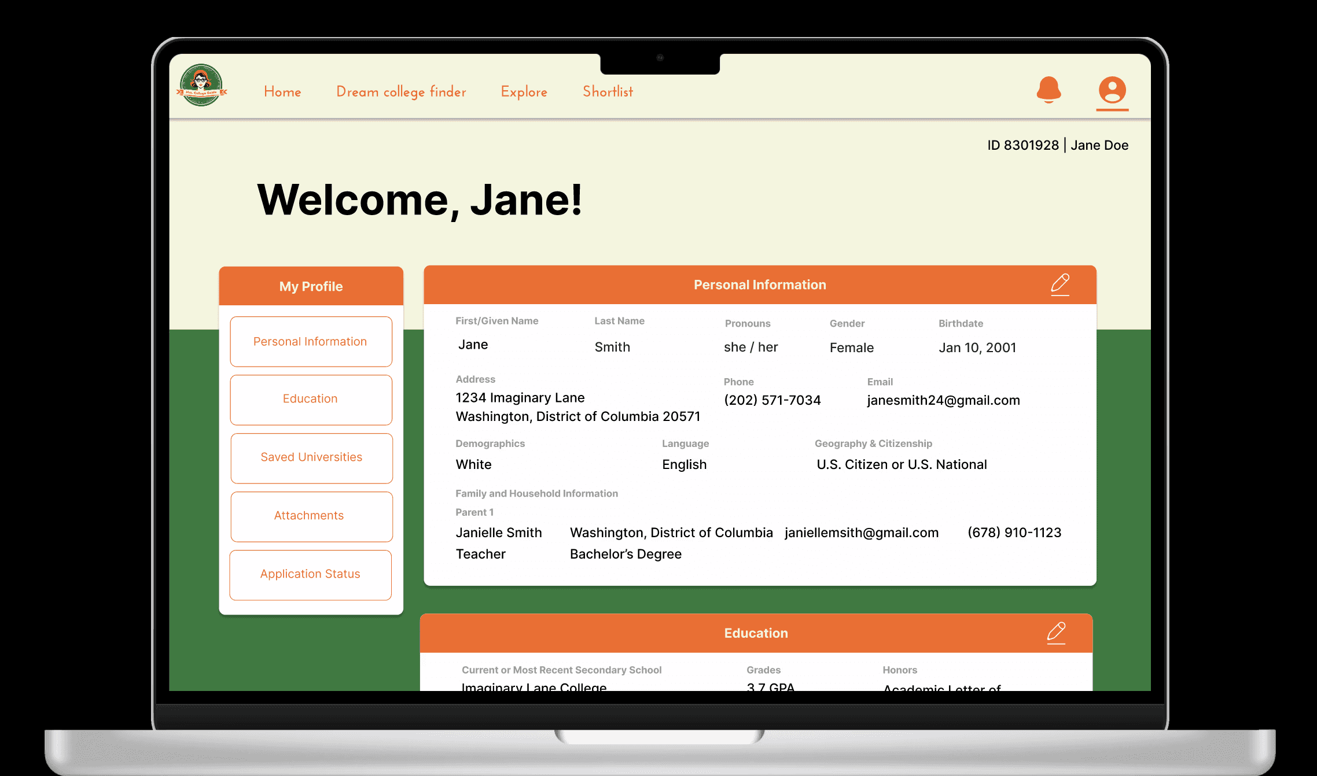Check Application Status
The height and width of the screenshot is (776, 1317).
311,574
